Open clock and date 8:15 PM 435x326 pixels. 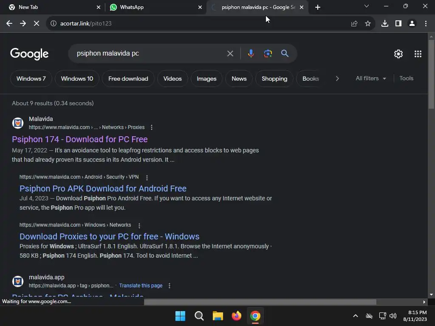pos(415,316)
